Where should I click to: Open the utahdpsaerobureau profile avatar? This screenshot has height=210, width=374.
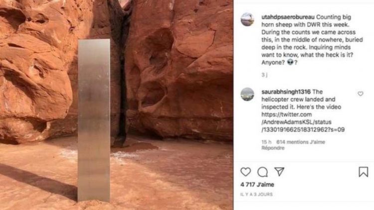click(247, 19)
